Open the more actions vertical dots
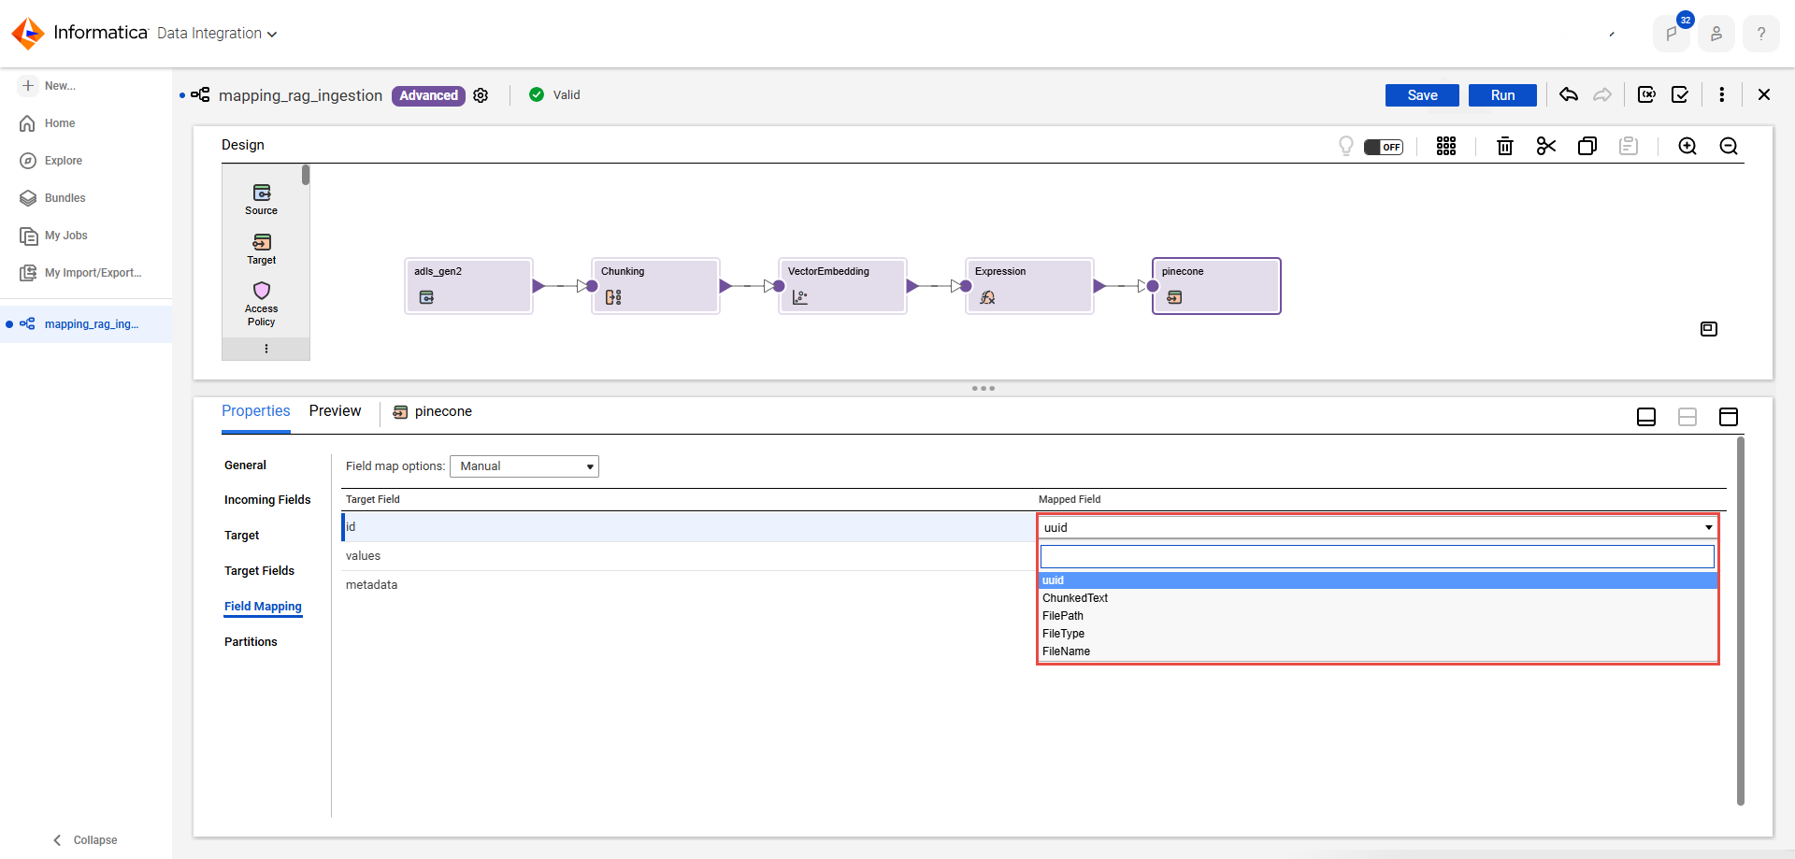Screen dimensions: 1795x859 1722,94
